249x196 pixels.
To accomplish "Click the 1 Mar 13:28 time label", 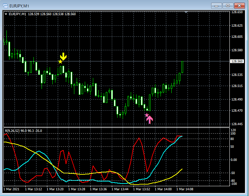I will (77, 189).
